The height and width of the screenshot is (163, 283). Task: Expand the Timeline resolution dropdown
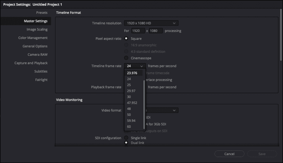(151, 23)
